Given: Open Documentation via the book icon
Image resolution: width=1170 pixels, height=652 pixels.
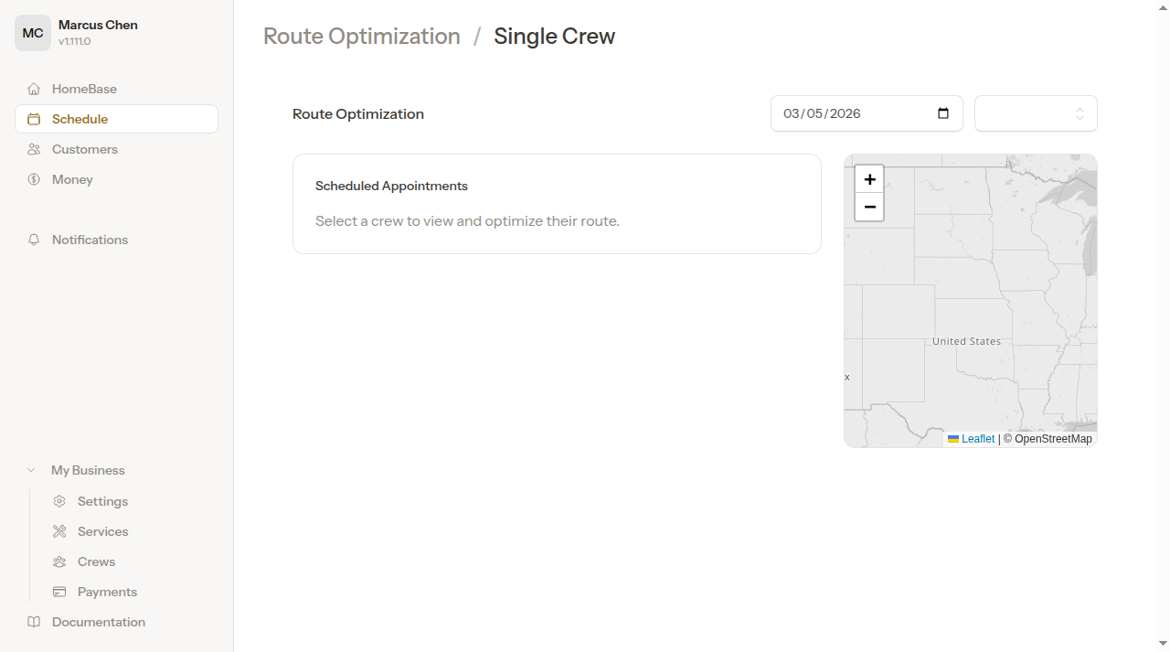Looking at the screenshot, I should 34,622.
